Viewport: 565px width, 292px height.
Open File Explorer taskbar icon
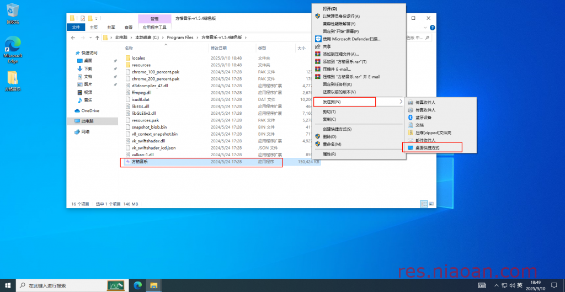[154, 285]
